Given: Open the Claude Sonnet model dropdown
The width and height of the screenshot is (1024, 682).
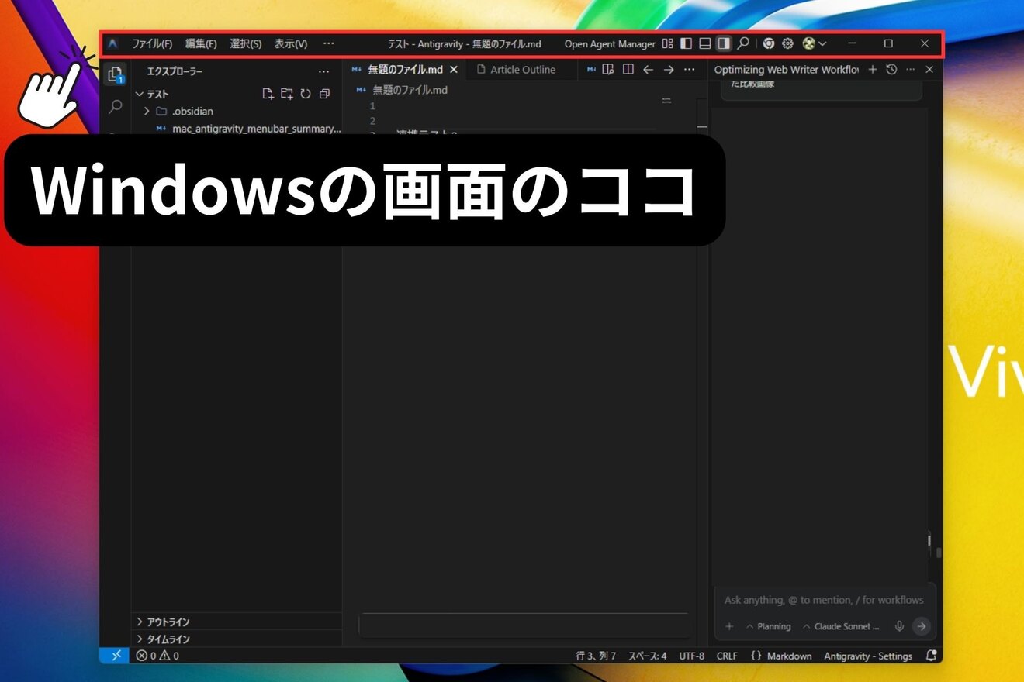Looking at the screenshot, I should (x=842, y=626).
